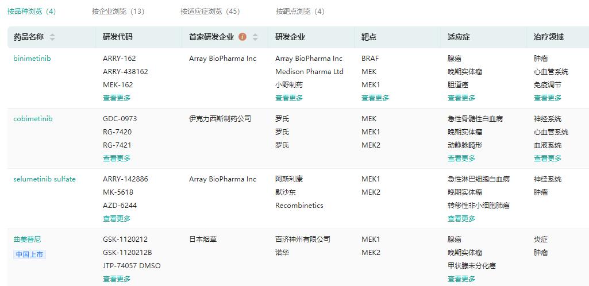589x286 pixels.
Task: Sort by 首家研发企业 using the arrow icon
Action: tap(255, 37)
